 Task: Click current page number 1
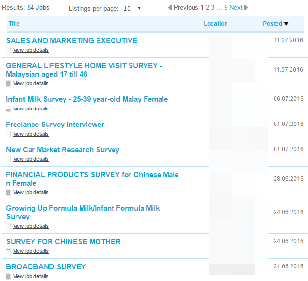[x=202, y=7]
